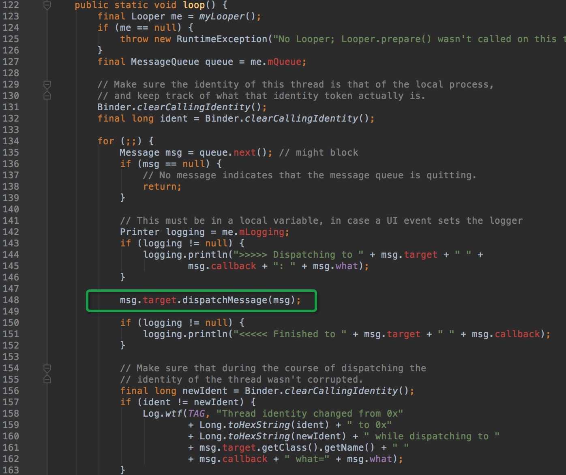Image resolution: width=566 pixels, height=475 pixels.
Task: Click line number 148 in gutter
Action: coord(11,300)
